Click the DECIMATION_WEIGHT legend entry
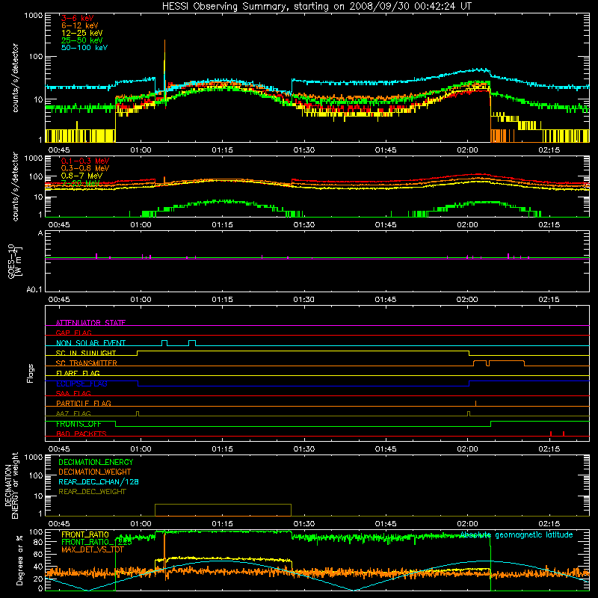 [x=95, y=472]
